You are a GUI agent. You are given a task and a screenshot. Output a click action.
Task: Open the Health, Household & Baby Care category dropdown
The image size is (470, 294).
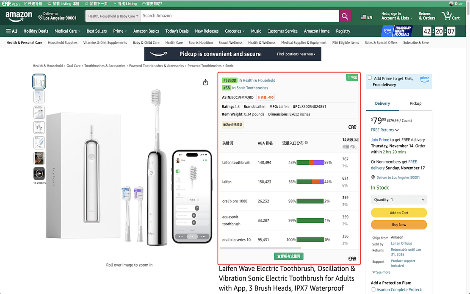[112, 16]
